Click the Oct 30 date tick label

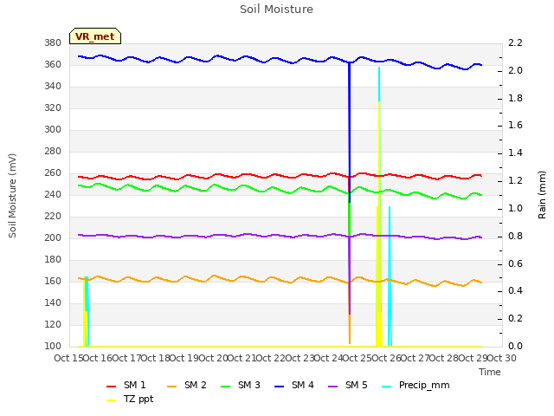502,358
